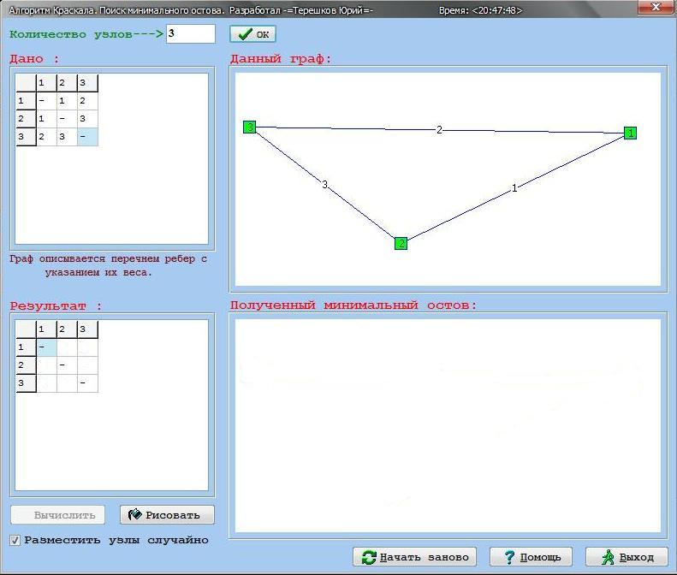This screenshot has width=677, height=575.
Task: Click the Время clock text in title bar
Action: coord(480,10)
